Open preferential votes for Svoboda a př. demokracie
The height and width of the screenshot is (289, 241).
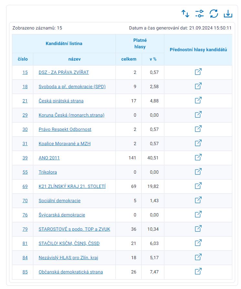tap(198, 86)
